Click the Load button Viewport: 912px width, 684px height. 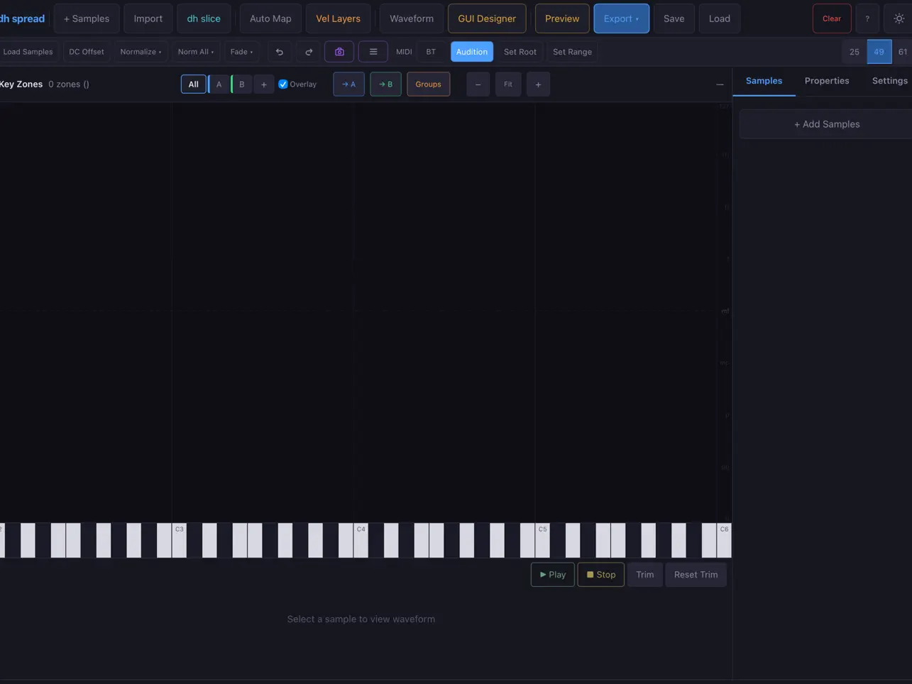(x=719, y=18)
